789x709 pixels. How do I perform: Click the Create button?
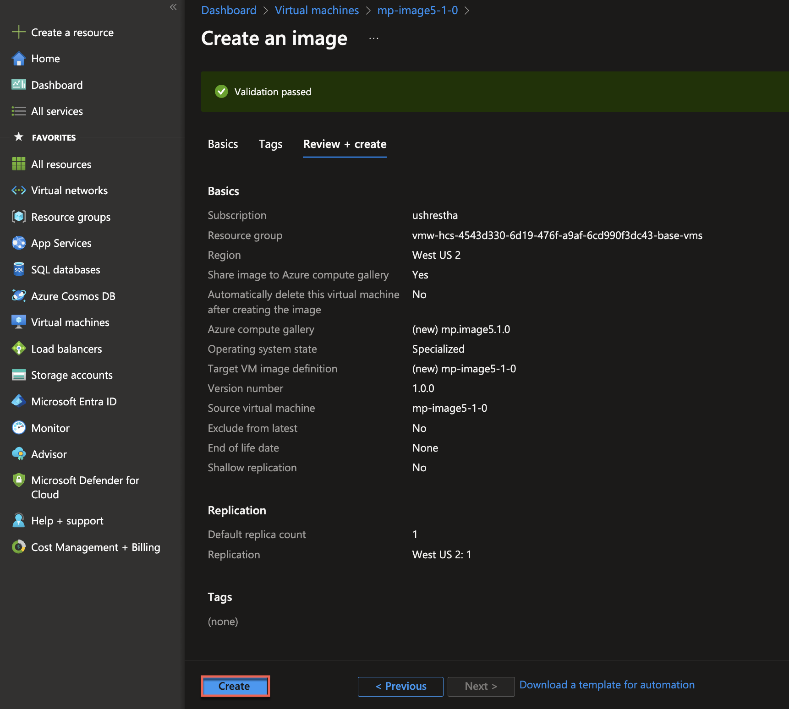pos(235,686)
